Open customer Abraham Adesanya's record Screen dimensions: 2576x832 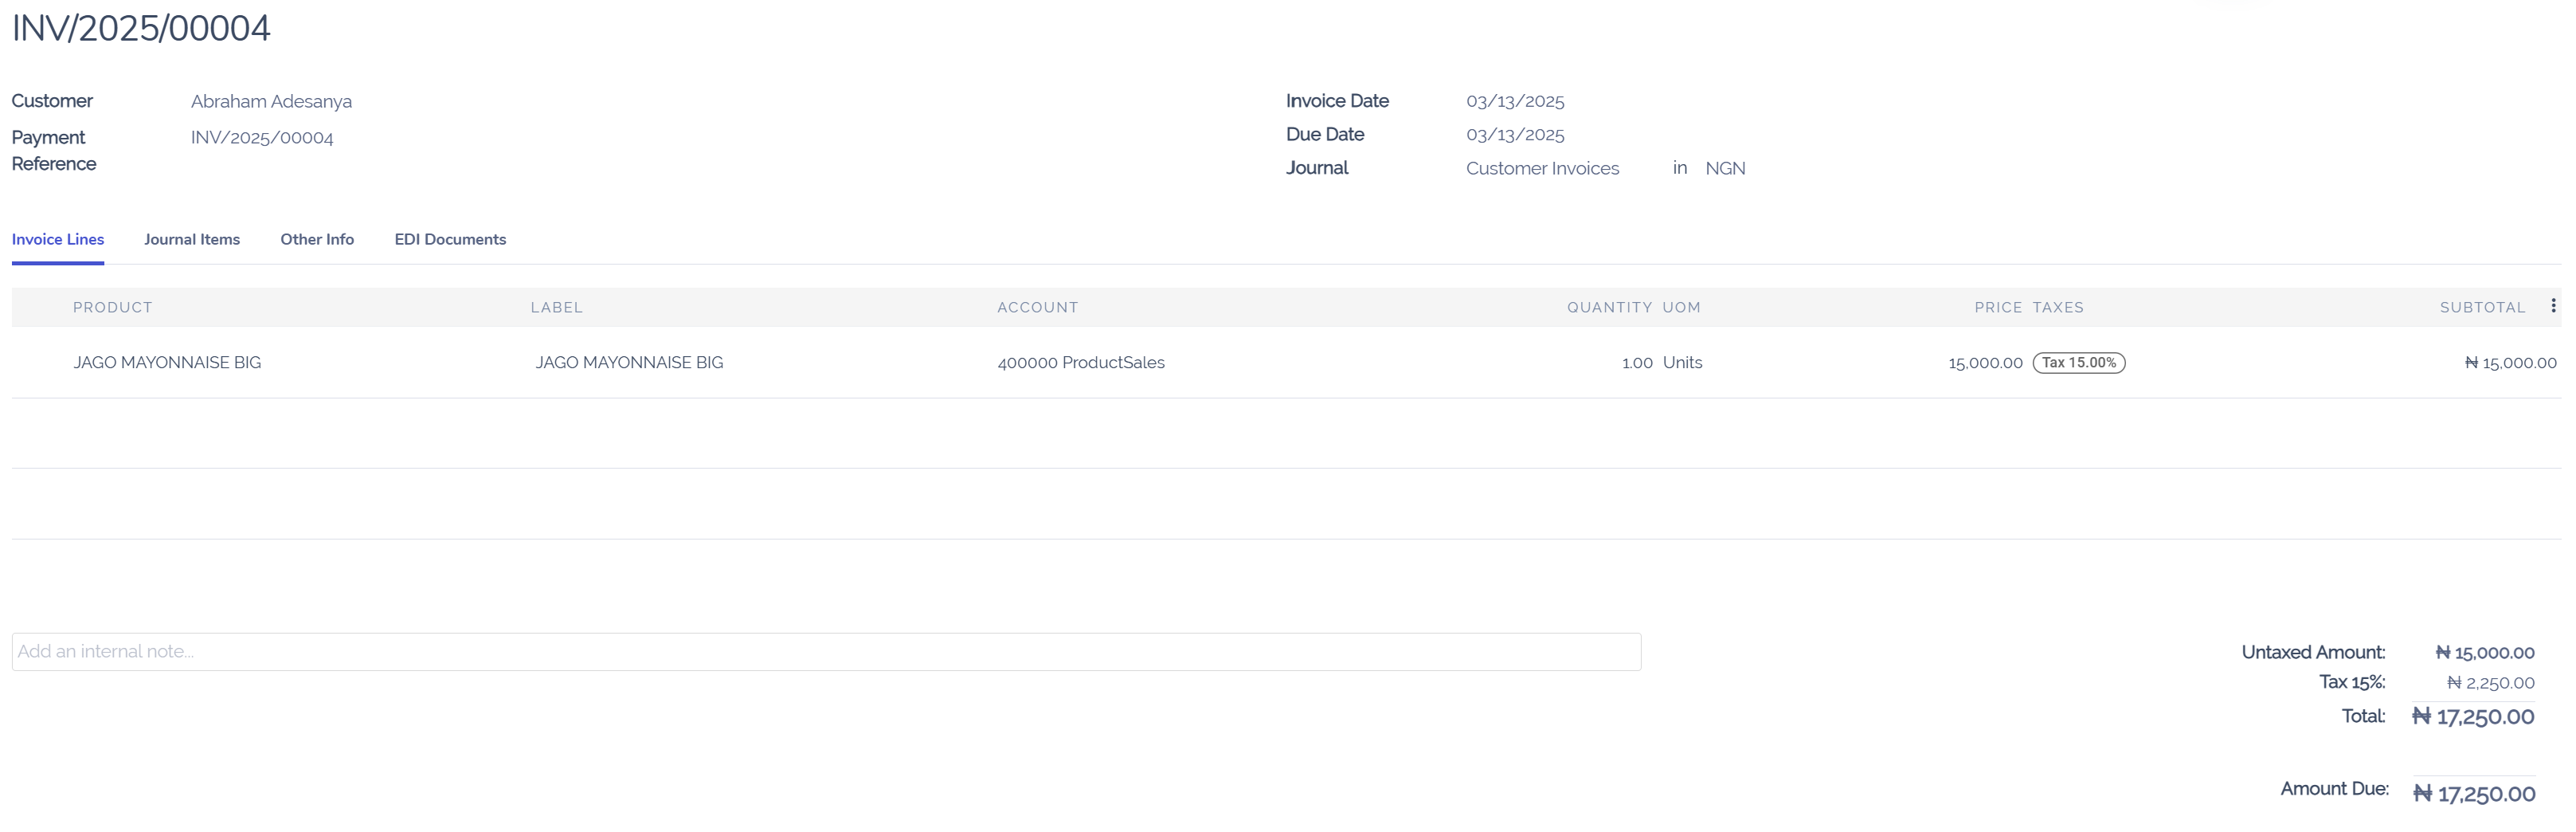(x=270, y=101)
